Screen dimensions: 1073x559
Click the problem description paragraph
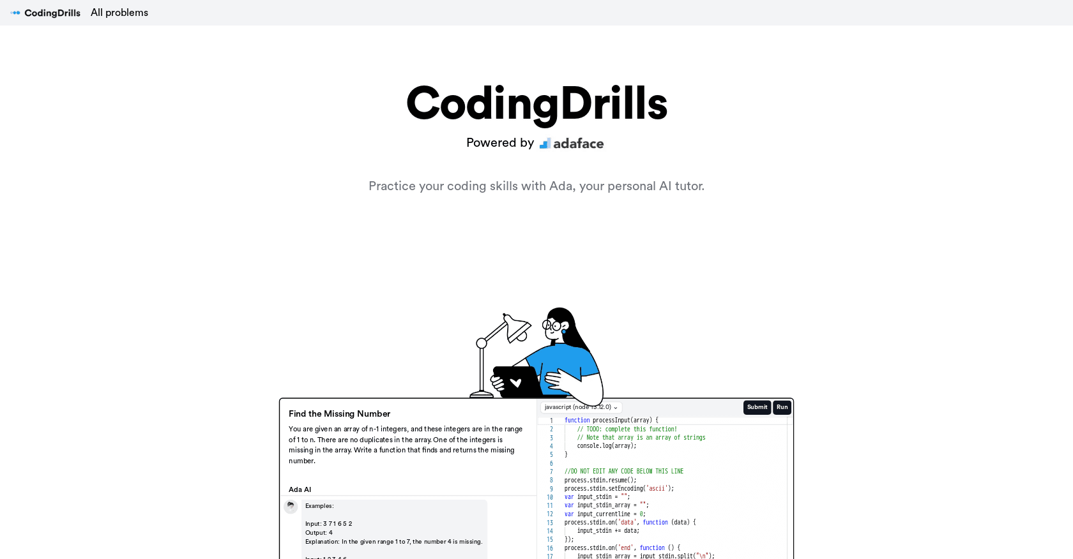pyautogui.click(x=406, y=445)
